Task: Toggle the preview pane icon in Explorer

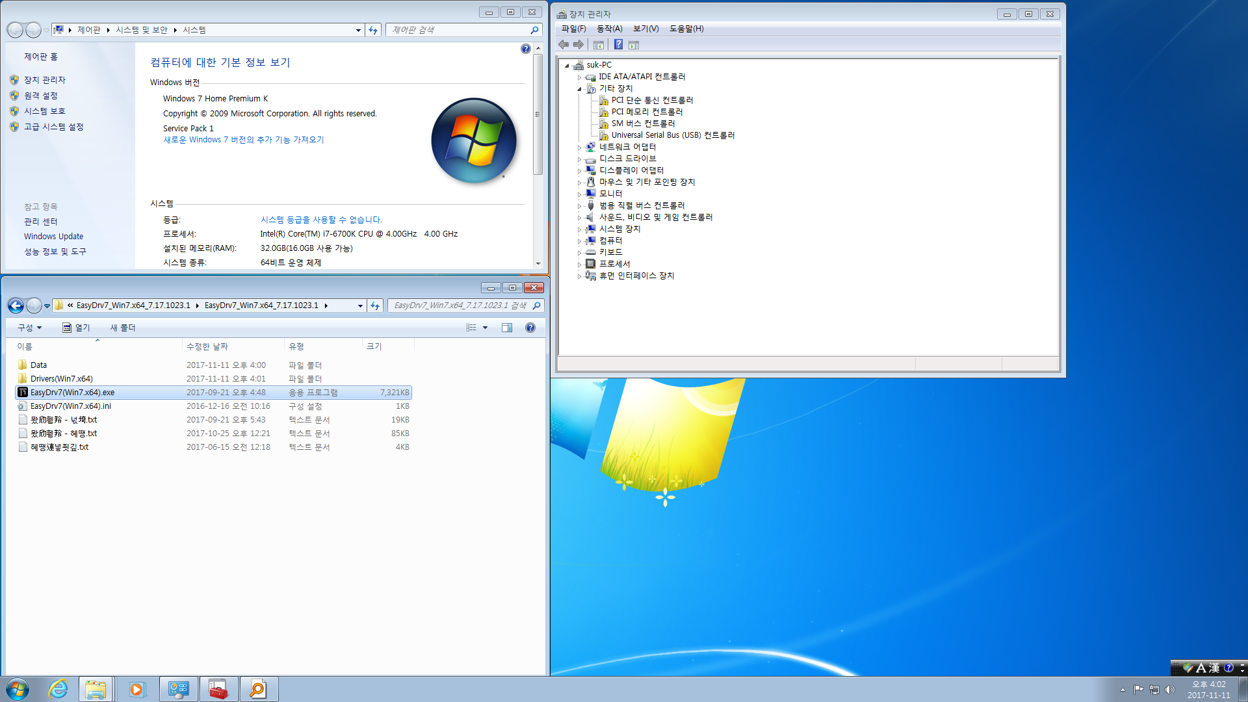Action: (507, 328)
